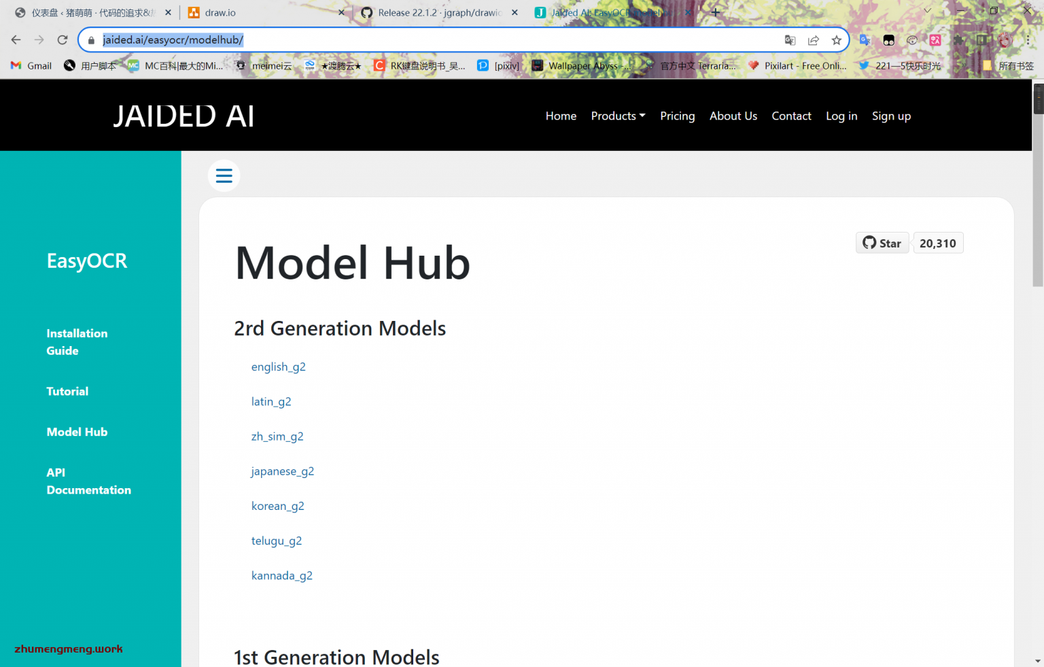Open the Wallpaper Abyss bookmark
The width and height of the screenshot is (1044, 667).
pyautogui.click(x=582, y=66)
